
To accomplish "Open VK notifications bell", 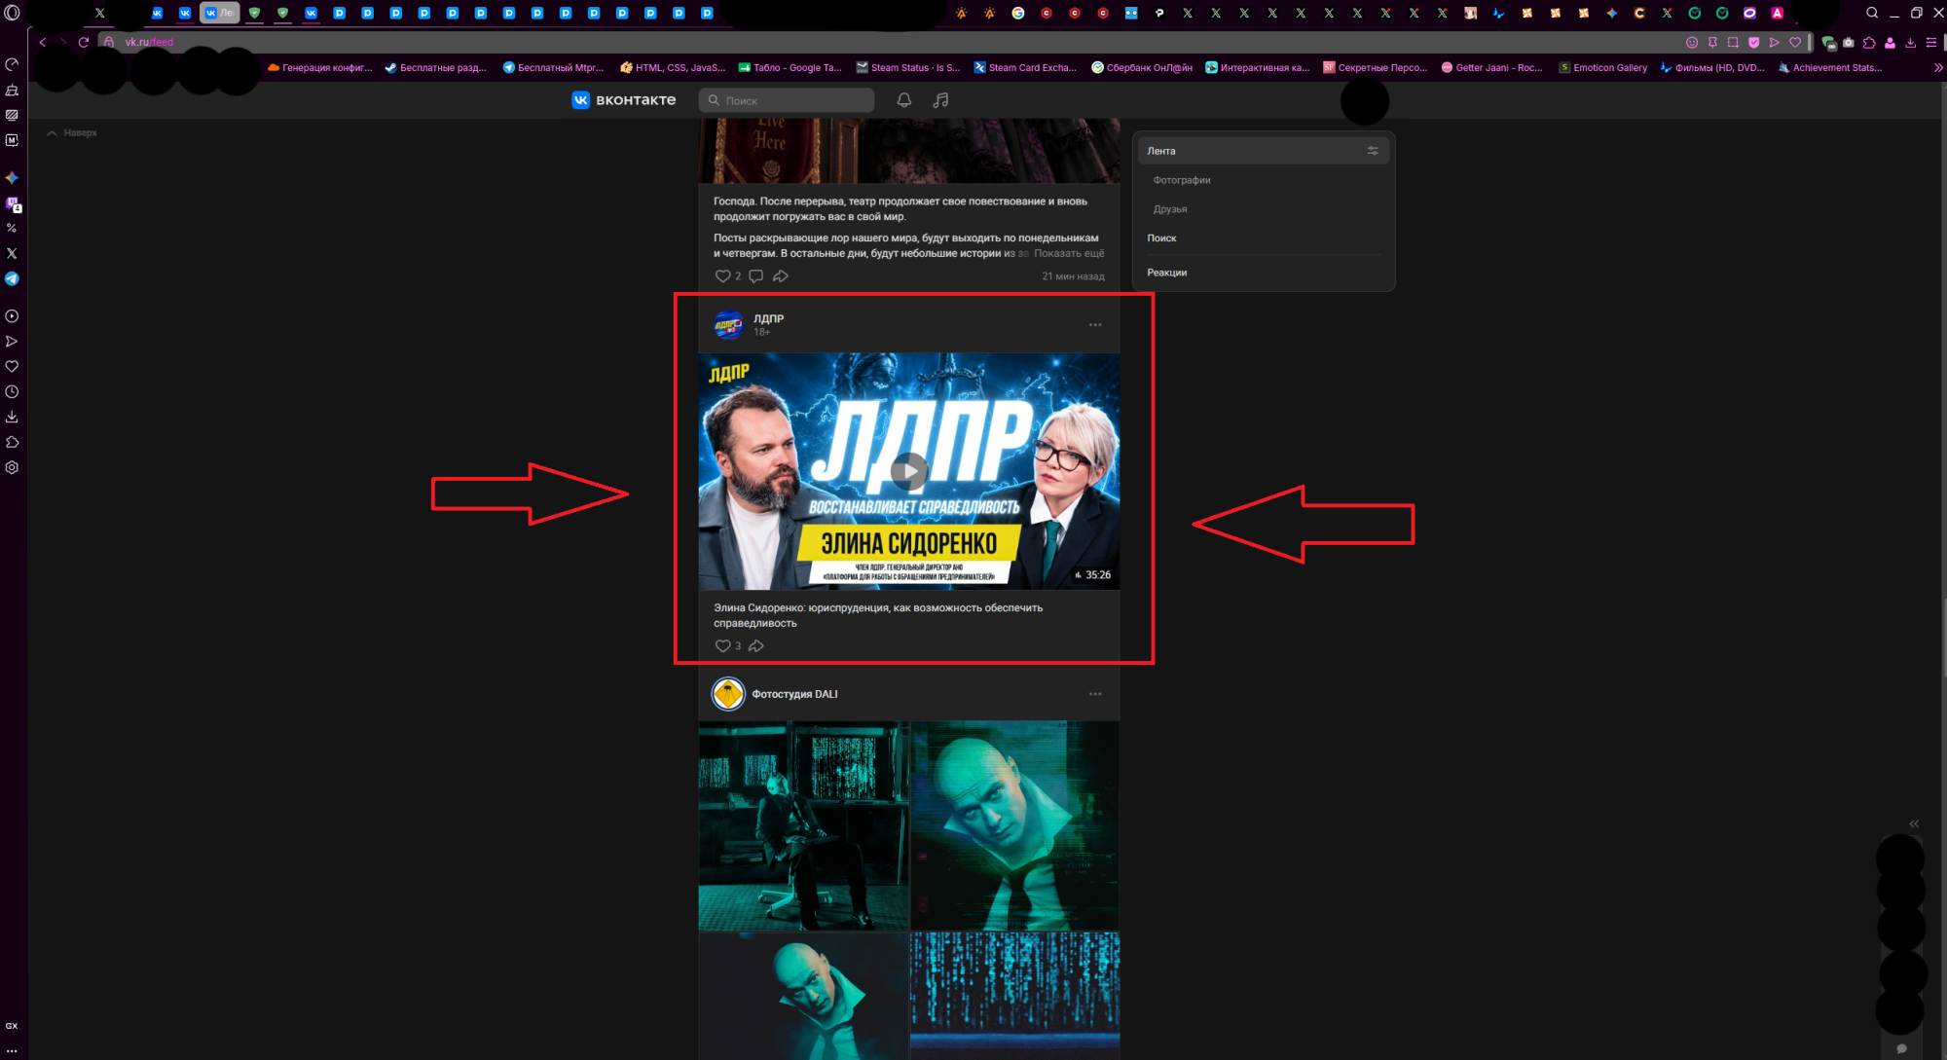I will coord(904,100).
